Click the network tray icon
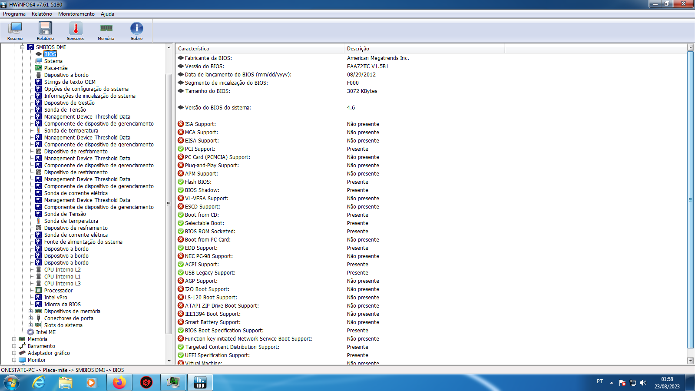This screenshot has height=391, width=695. pyautogui.click(x=633, y=383)
